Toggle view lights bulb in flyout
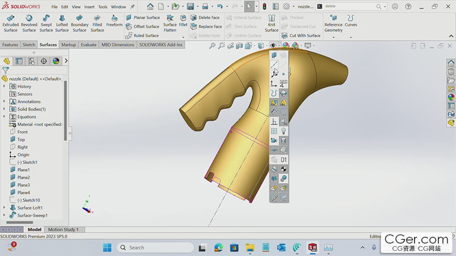 [283, 131]
